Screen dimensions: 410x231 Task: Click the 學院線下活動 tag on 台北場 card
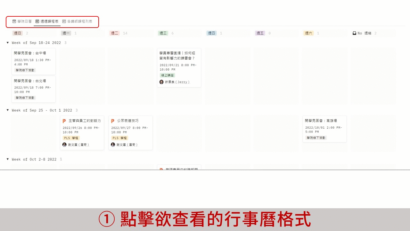click(25, 98)
